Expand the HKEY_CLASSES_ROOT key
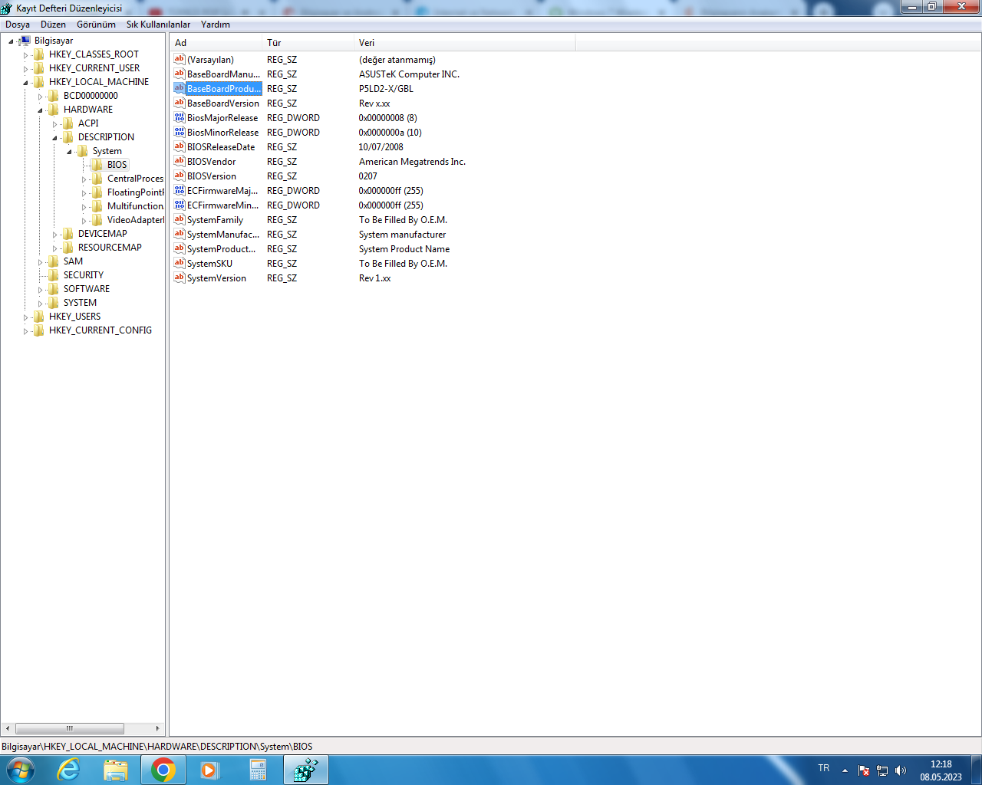The width and height of the screenshot is (982, 785). [x=25, y=55]
